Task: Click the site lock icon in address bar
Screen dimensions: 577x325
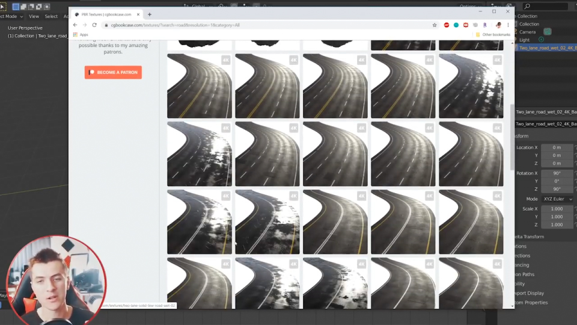Action: 106,25
